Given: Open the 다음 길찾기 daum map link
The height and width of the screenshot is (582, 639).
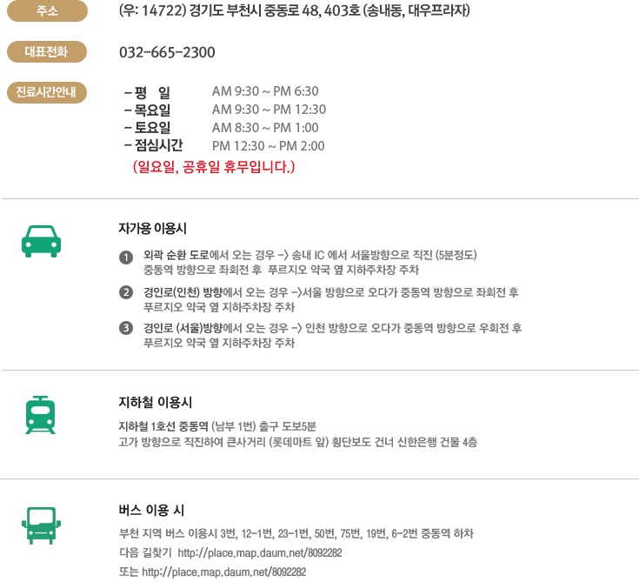Looking at the screenshot, I should (260, 553).
